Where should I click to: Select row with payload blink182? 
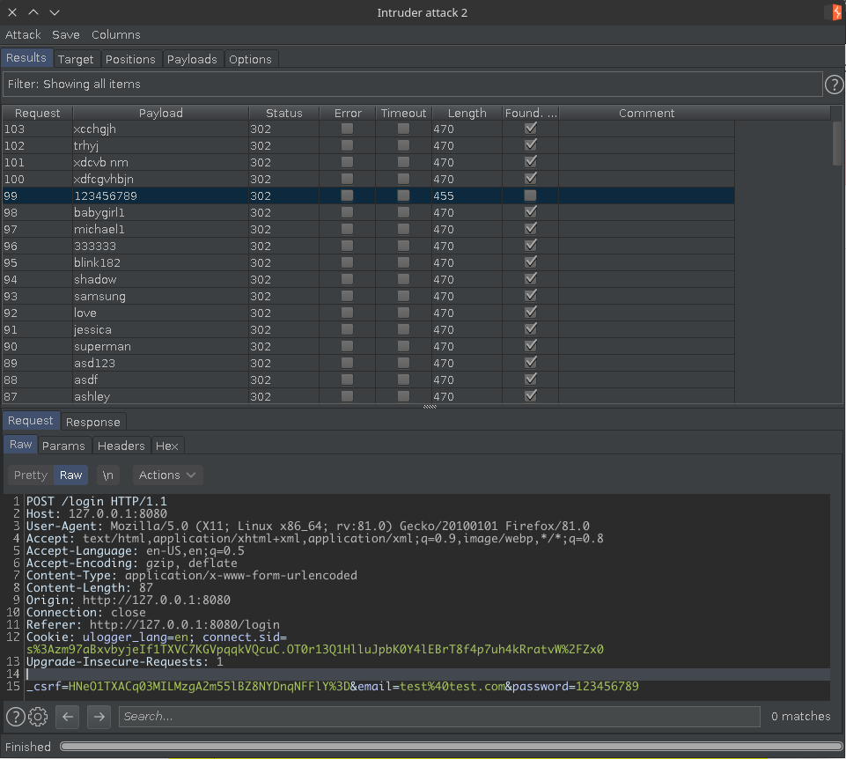click(368, 263)
